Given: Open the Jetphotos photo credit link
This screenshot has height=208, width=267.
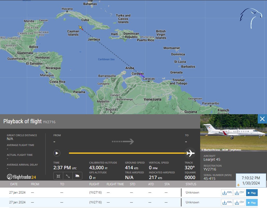Looking at the screenshot, I should coord(221,150).
